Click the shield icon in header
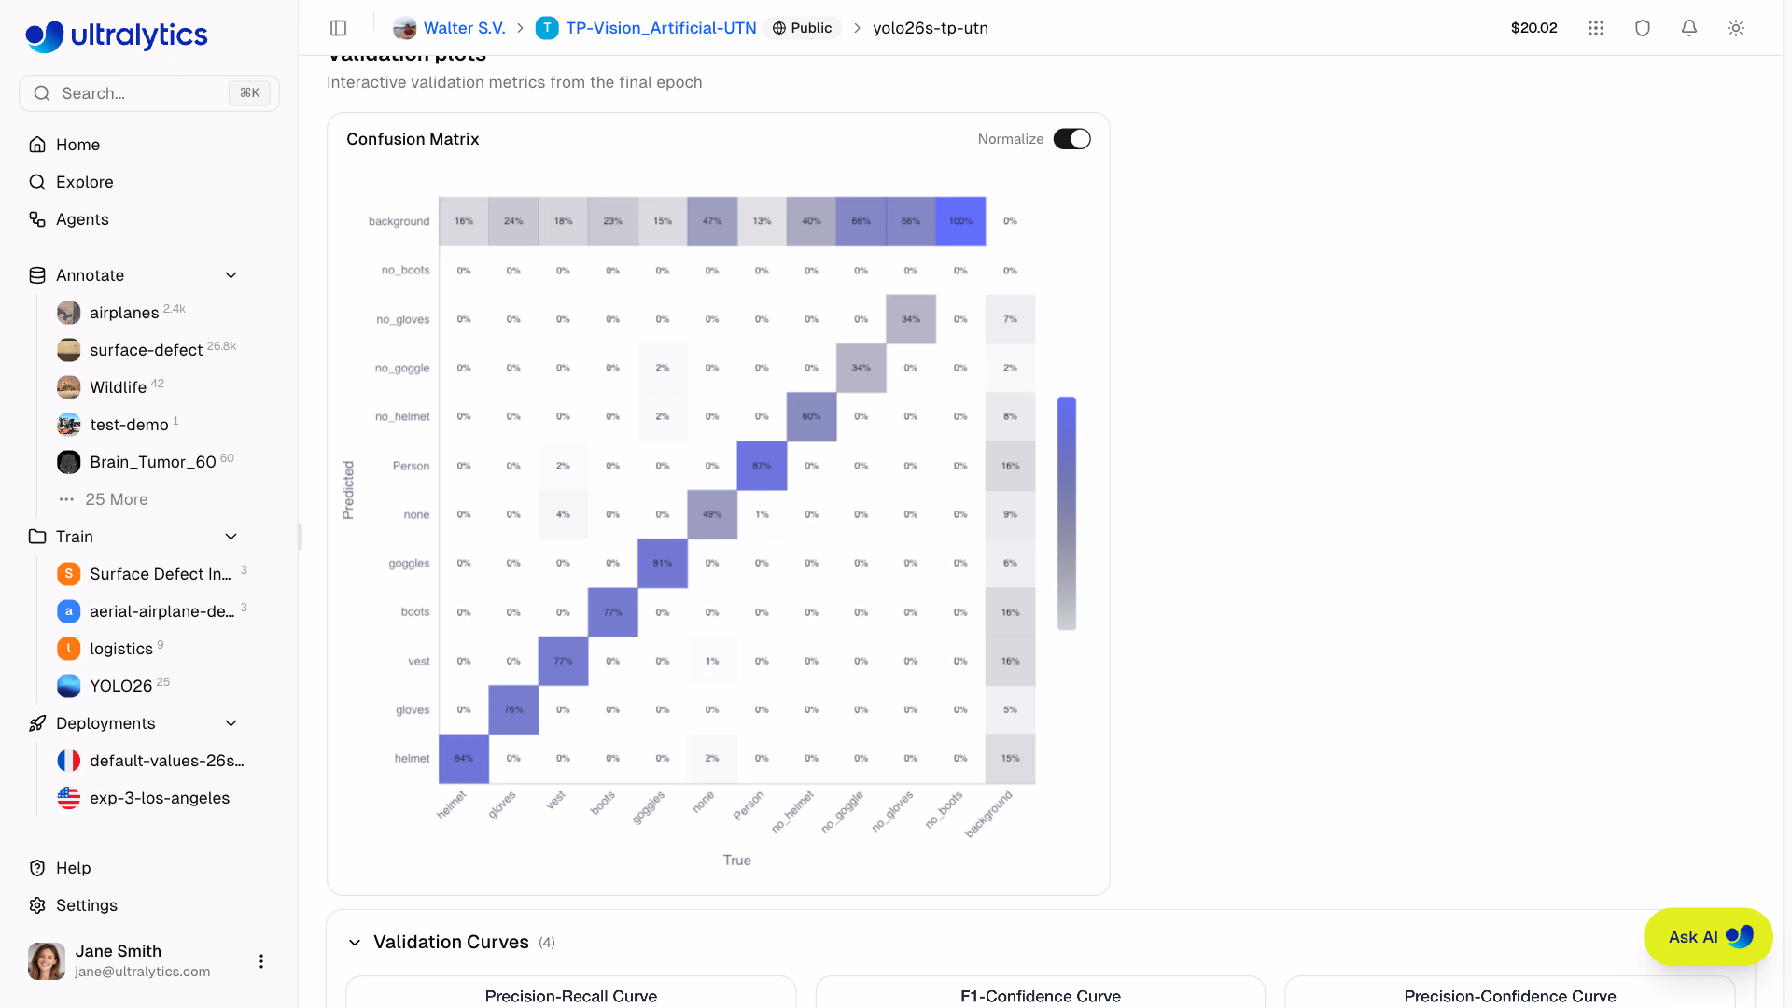Screen dimensions: 1792x1008 click(1643, 28)
